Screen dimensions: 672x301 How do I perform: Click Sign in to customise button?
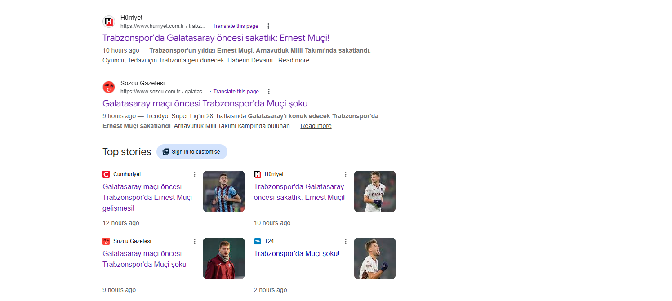point(192,152)
